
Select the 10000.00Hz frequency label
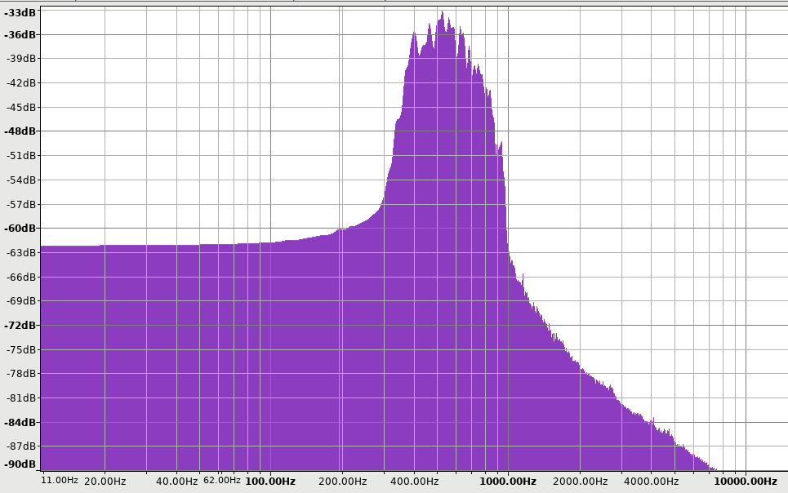(746, 482)
